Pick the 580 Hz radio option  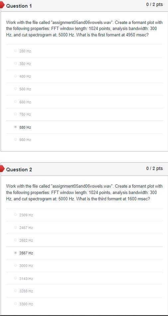point(16,89)
